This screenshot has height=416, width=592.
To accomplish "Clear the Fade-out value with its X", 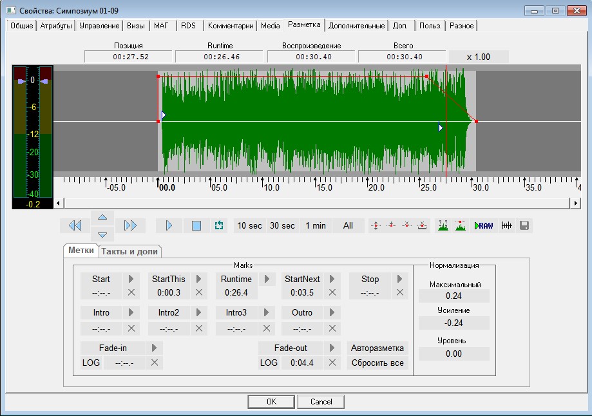I will click(332, 363).
